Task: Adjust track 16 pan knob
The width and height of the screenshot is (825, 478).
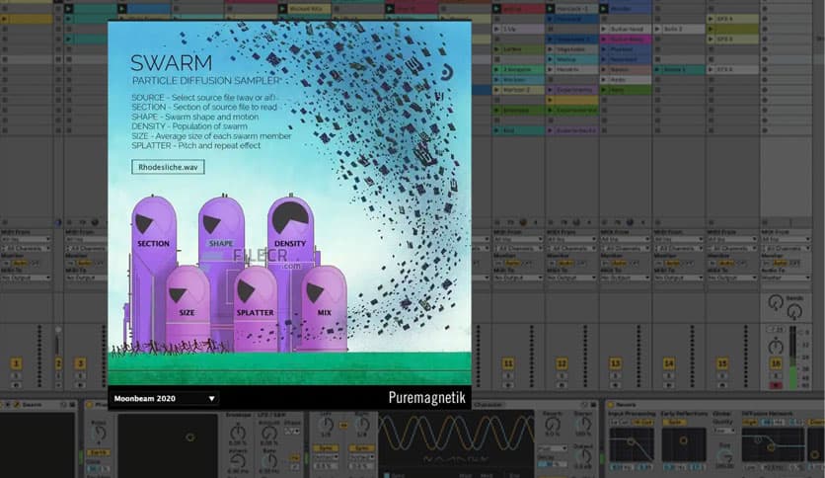Action: [x=776, y=346]
